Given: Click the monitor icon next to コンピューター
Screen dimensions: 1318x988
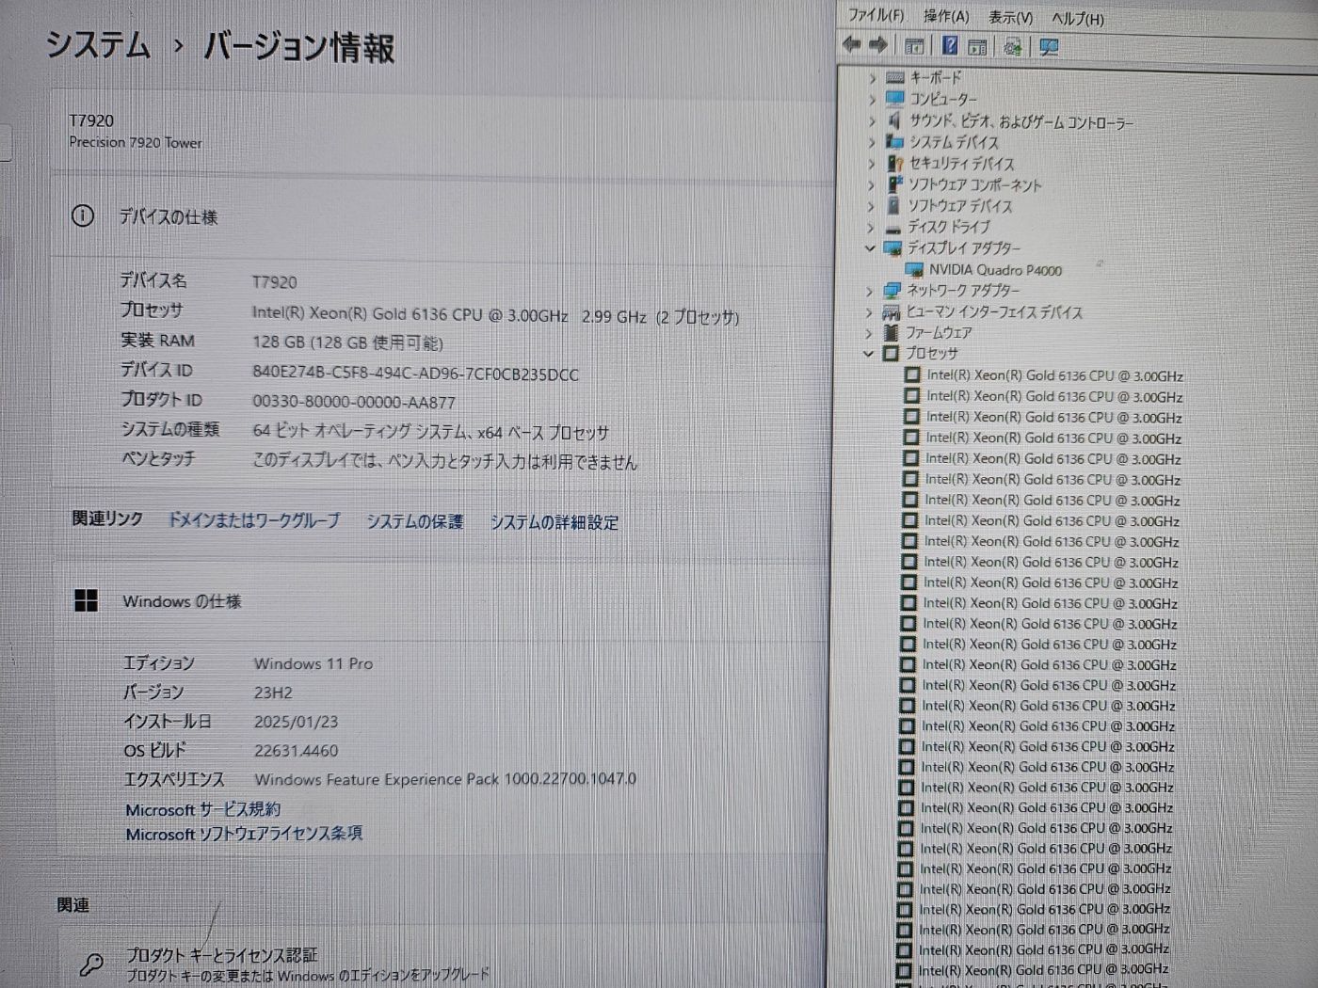Looking at the screenshot, I should [x=895, y=99].
